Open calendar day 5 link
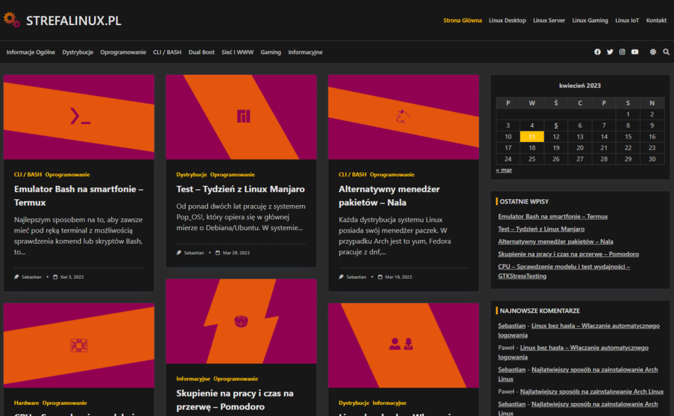This screenshot has height=416, width=674. [556, 126]
